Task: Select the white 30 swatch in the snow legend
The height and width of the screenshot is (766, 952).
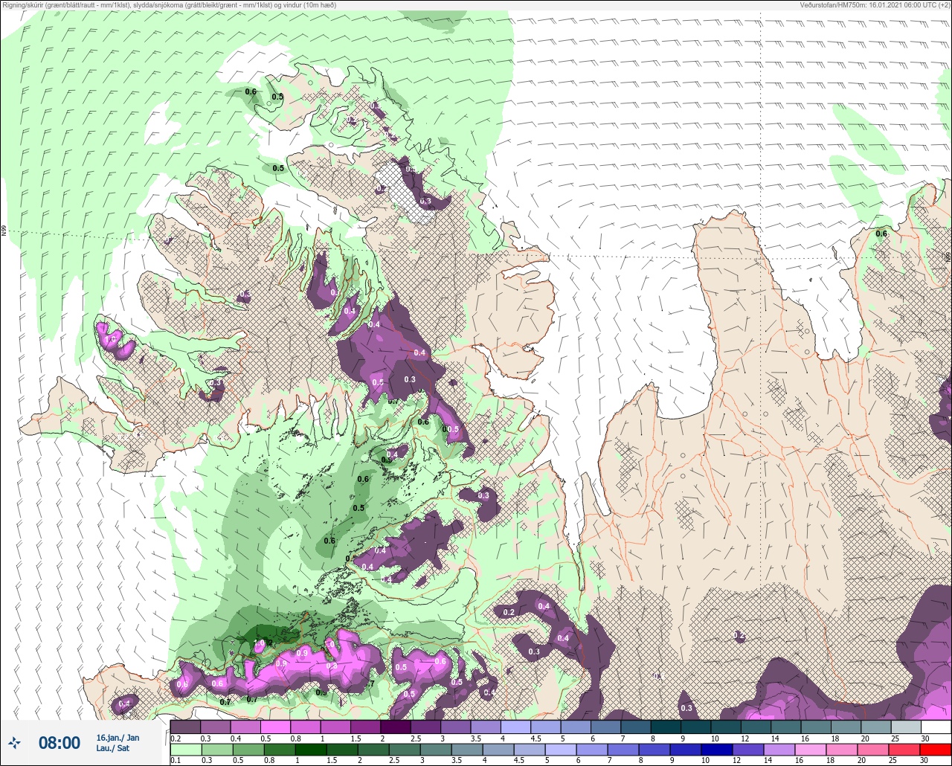Action: pyautogui.click(x=936, y=727)
